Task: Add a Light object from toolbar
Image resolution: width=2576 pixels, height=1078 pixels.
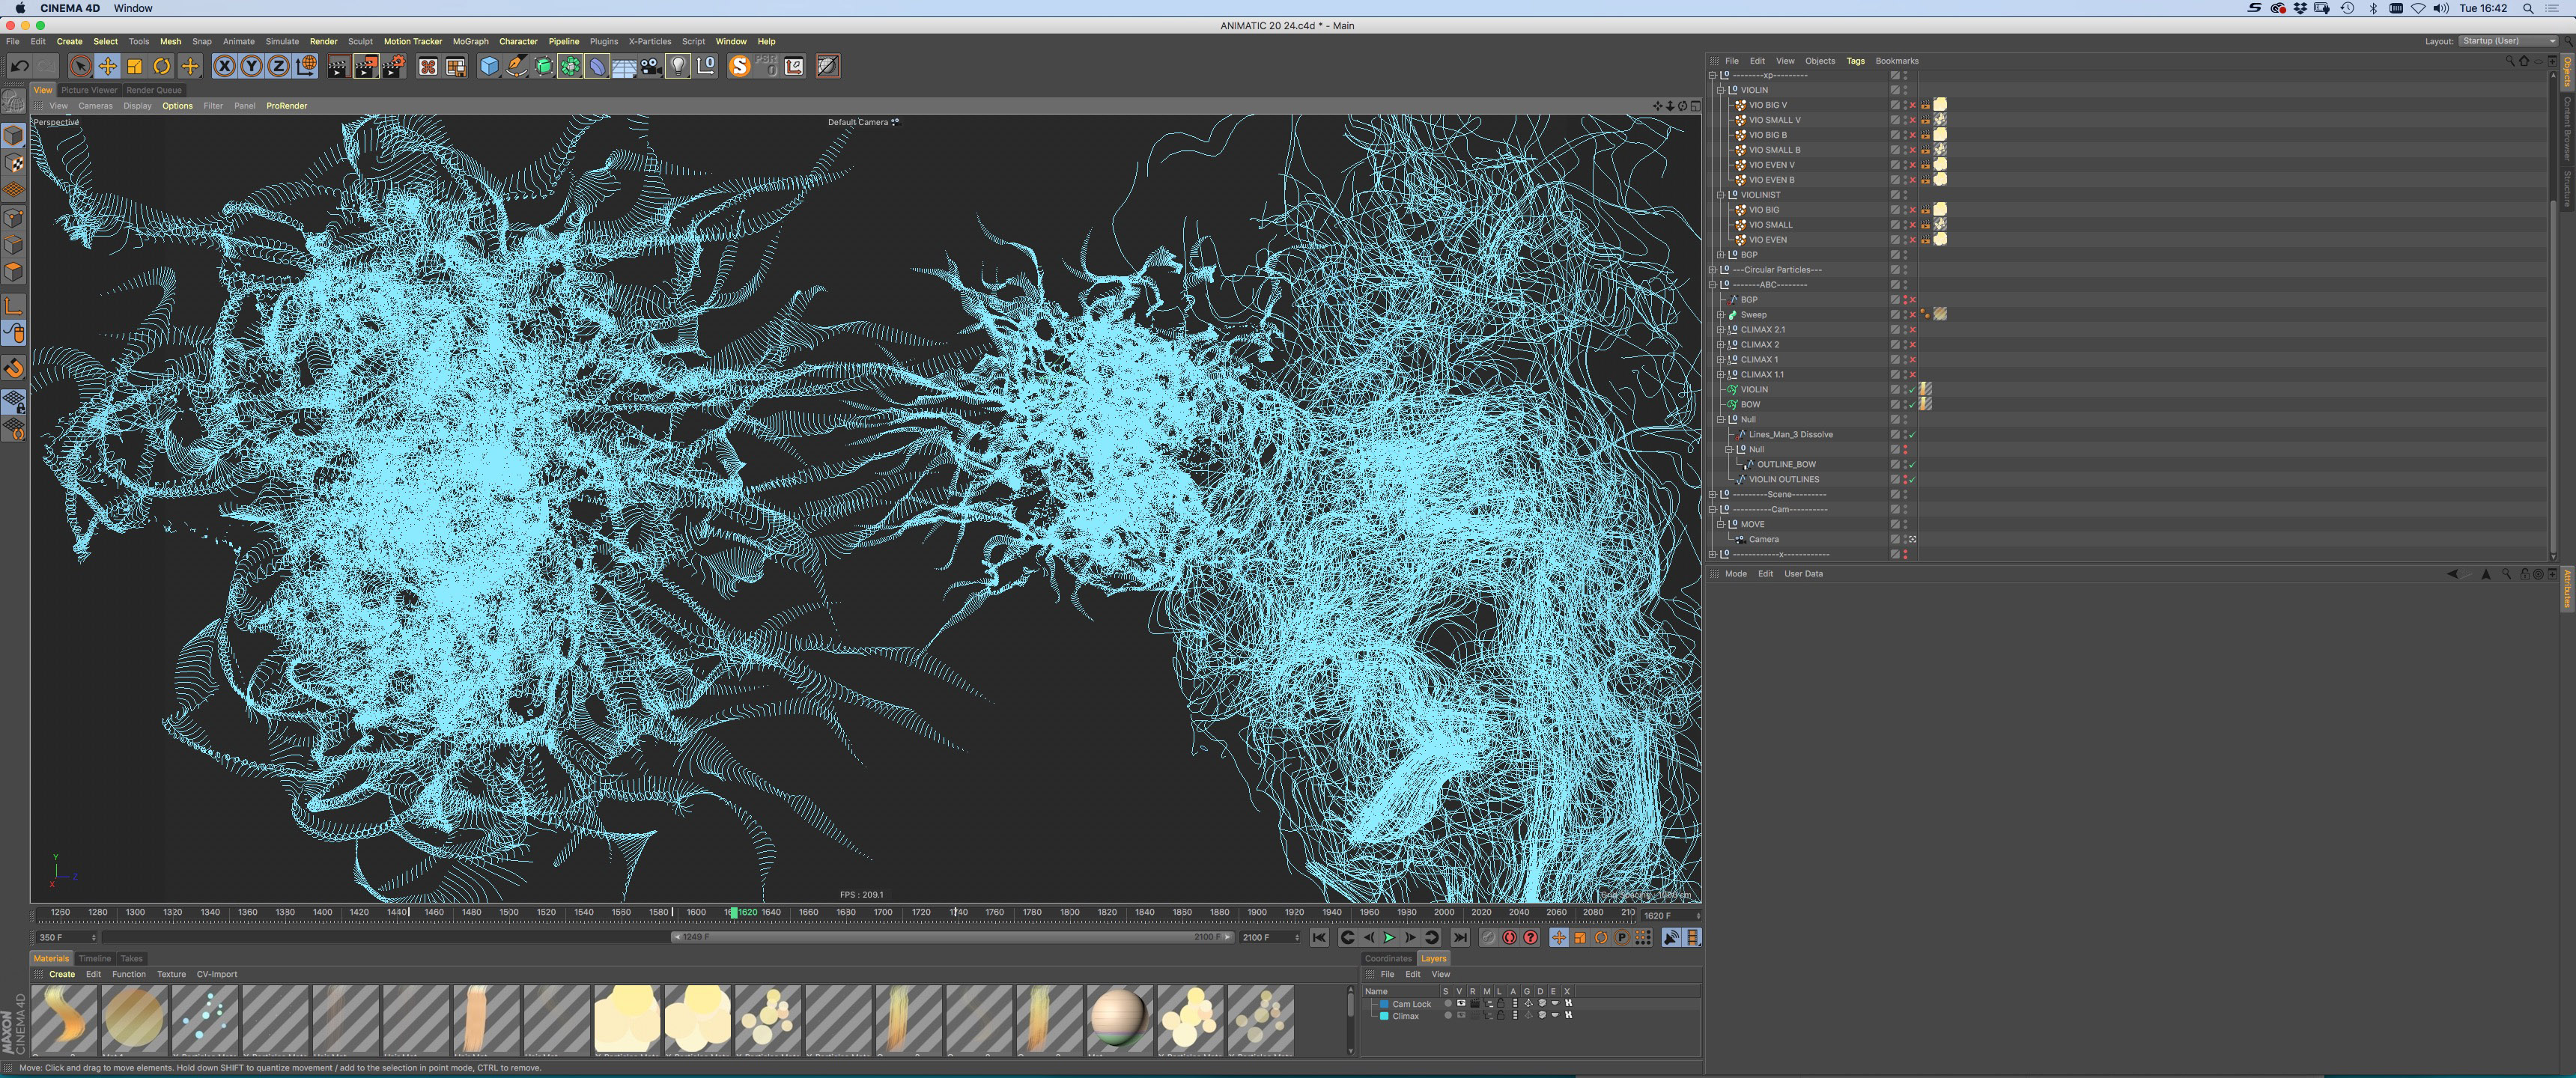Action: click(x=678, y=66)
